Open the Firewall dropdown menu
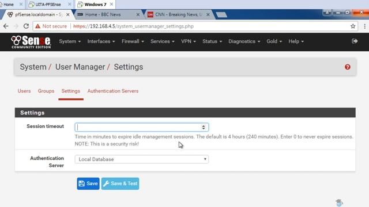The image size is (369, 207). pos(133,41)
